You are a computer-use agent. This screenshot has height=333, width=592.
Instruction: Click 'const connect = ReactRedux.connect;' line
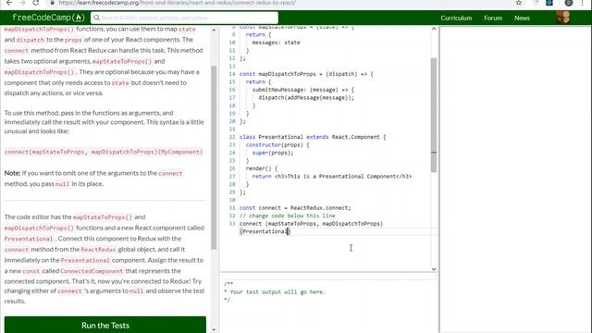pyautogui.click(x=295, y=207)
